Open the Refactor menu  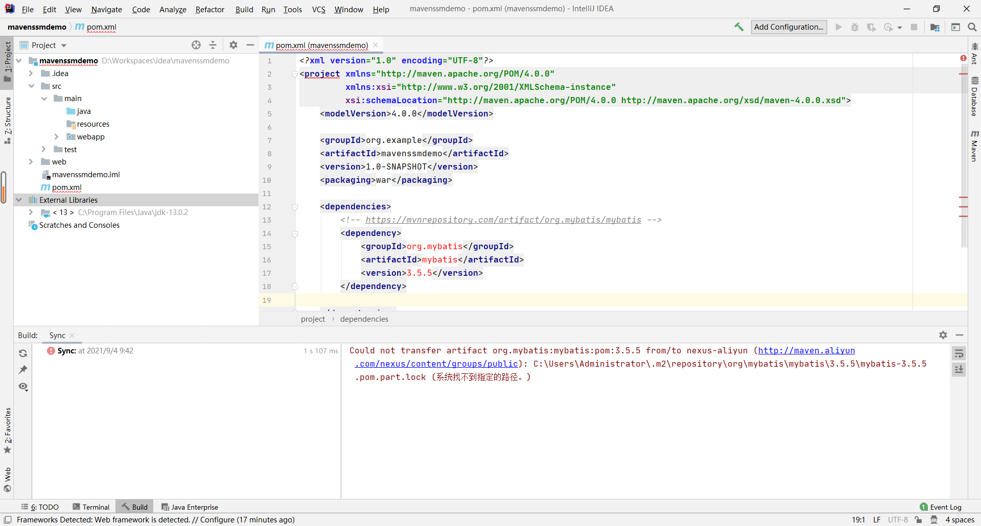(x=209, y=9)
